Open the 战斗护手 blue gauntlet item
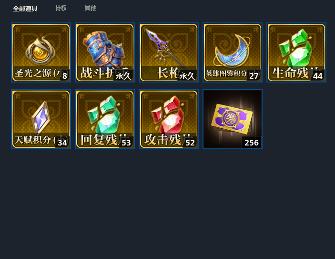Viewport: 335px width, 259px height. [105, 52]
